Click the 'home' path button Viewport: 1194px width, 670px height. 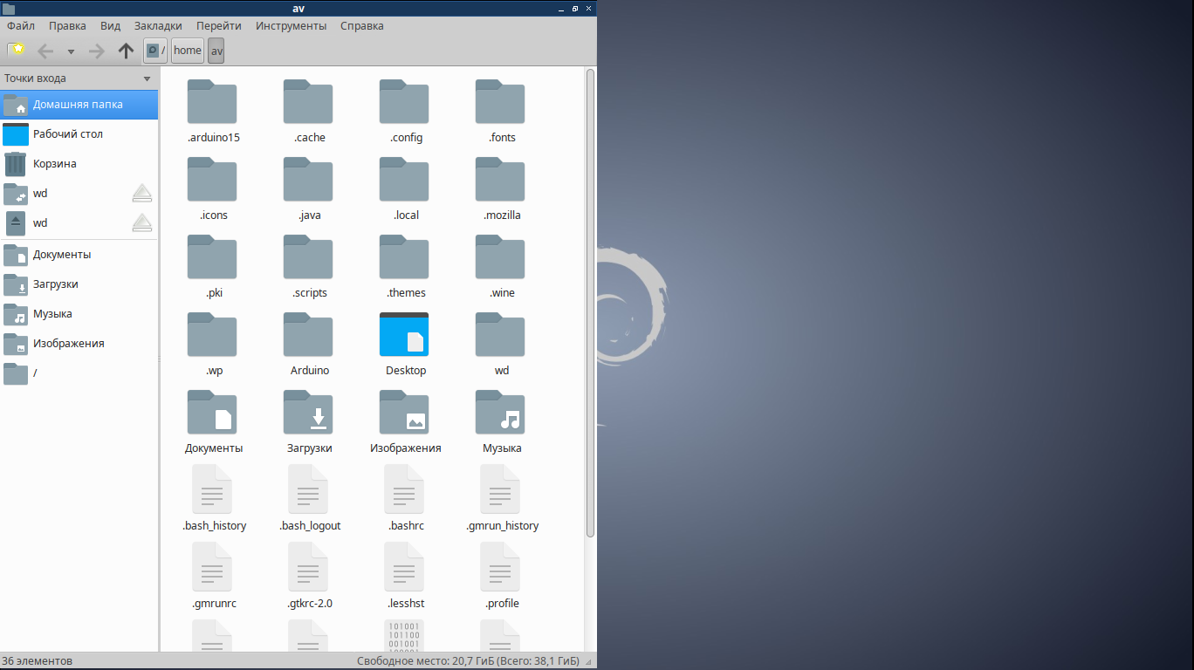[x=188, y=51]
